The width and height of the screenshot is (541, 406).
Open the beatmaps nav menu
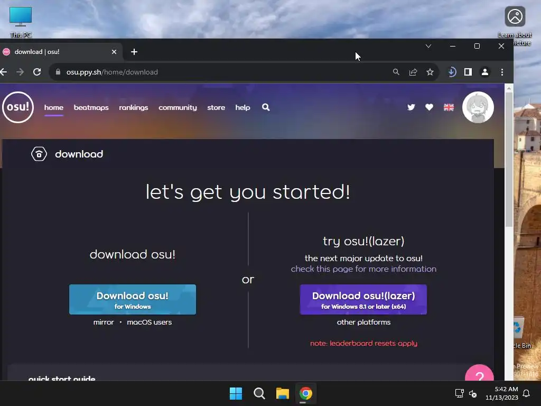[91, 107]
